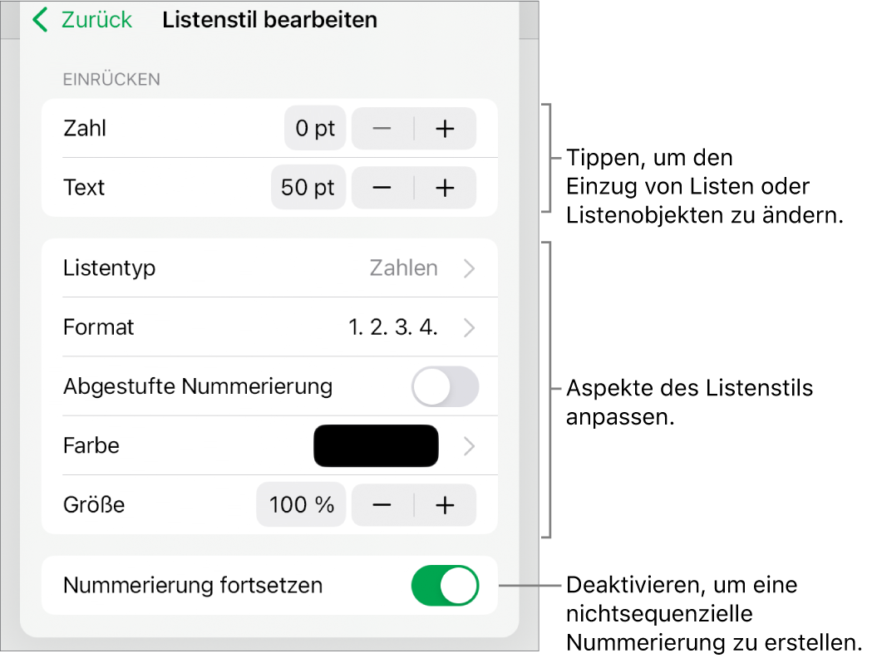Click the black Farbe color swatch
Screen dimensions: 872x663
click(x=376, y=446)
